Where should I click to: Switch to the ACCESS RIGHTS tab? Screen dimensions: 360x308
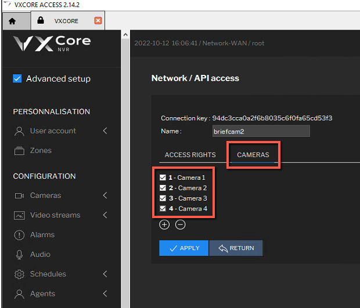coord(190,155)
